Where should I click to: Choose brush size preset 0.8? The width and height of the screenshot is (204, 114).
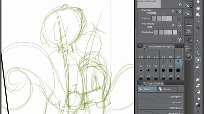pos(171,64)
